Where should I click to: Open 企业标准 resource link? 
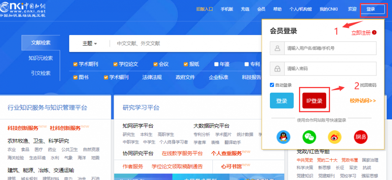point(219,77)
